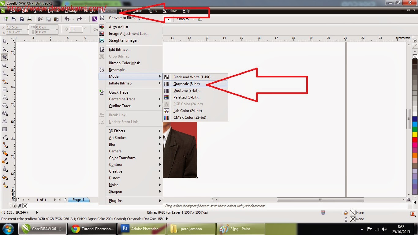Pick the yellow swatch in the palette
The height and width of the screenshot is (235, 418).
[415, 135]
